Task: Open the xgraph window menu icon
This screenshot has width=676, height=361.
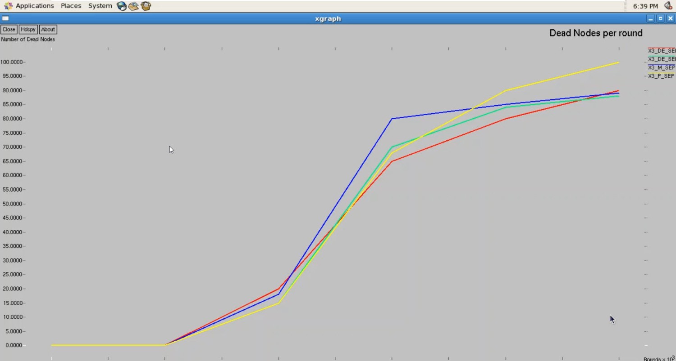Action: click(5, 18)
